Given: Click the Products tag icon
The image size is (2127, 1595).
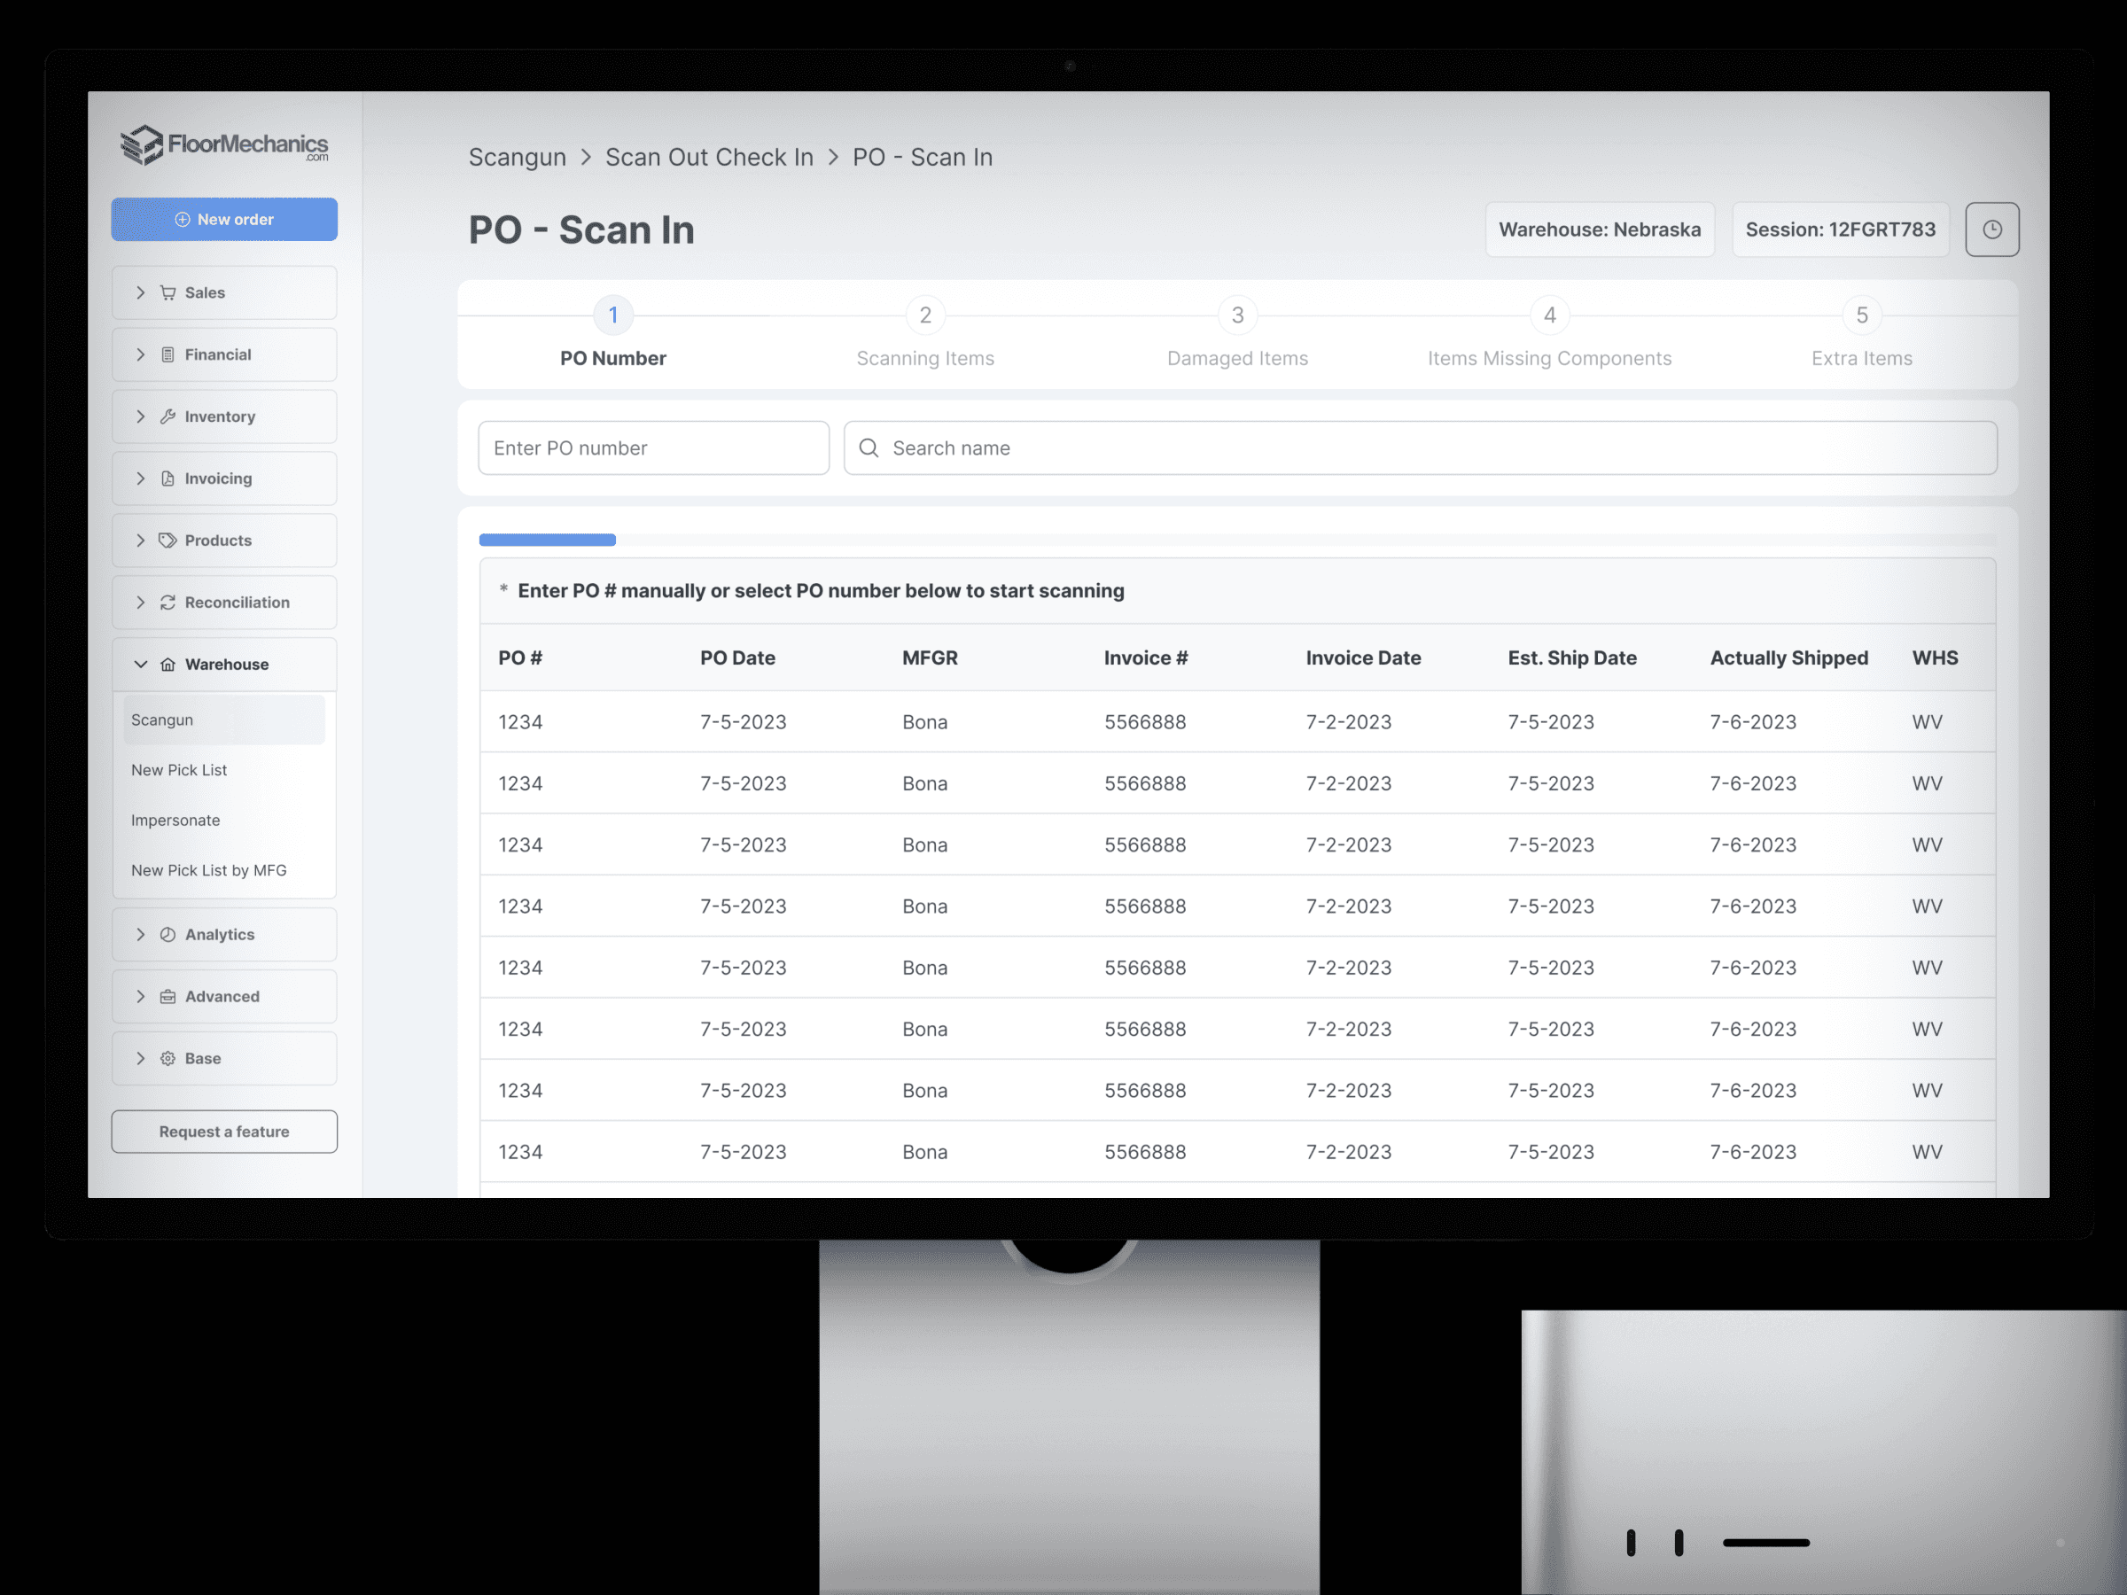Looking at the screenshot, I should (x=168, y=541).
